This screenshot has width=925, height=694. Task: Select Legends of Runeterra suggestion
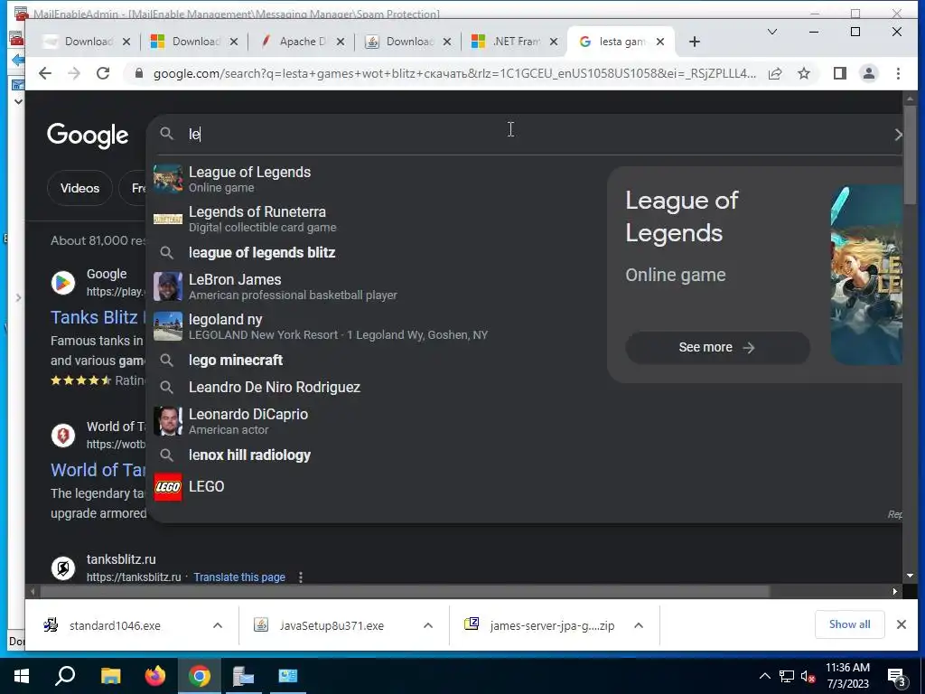(378, 219)
